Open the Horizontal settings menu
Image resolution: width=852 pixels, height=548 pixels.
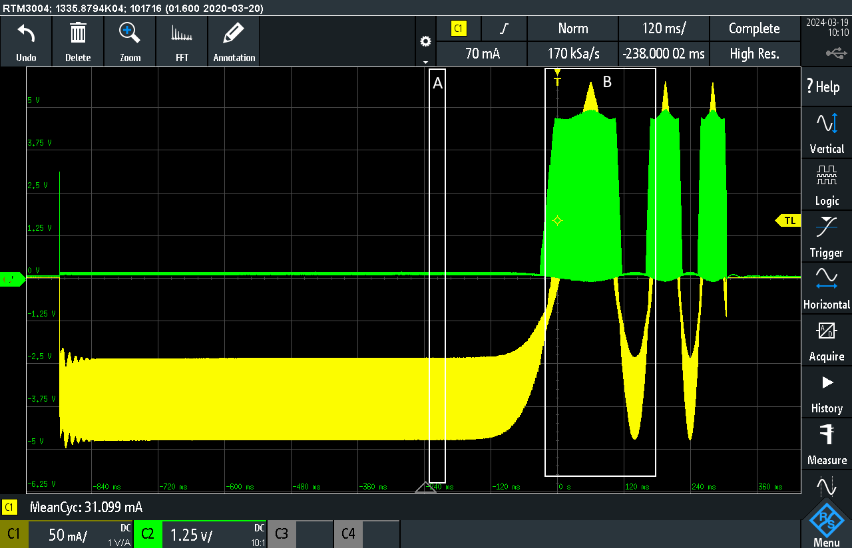(826, 289)
